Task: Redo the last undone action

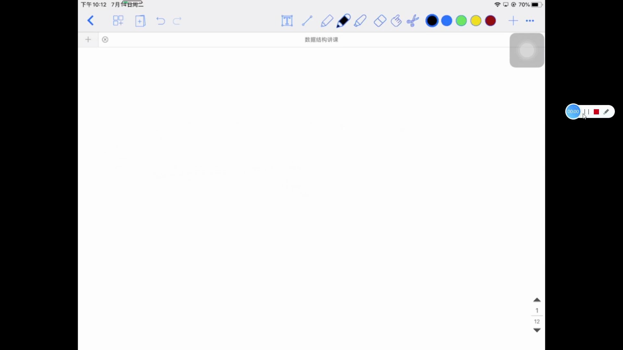Action: point(177,21)
